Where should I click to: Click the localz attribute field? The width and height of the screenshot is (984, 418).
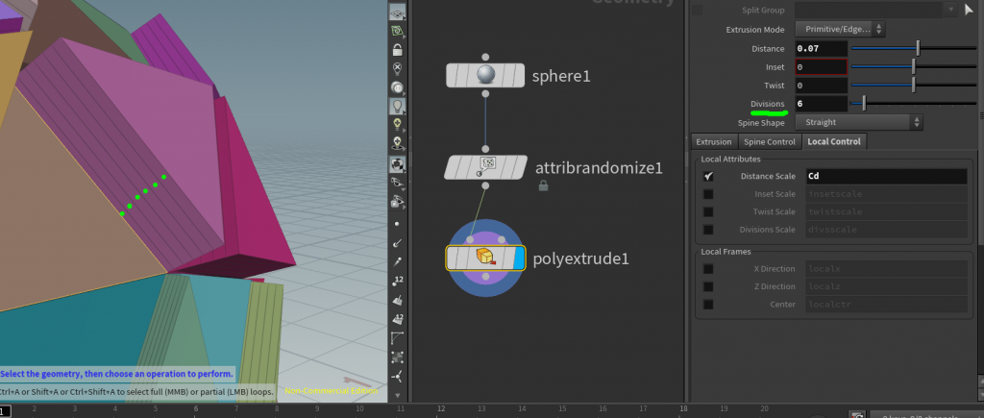tap(886, 286)
